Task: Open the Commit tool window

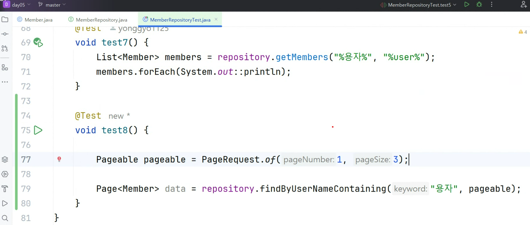Action: 5,34
